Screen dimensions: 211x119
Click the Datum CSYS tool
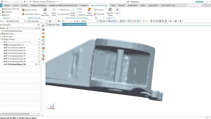pyautogui.click(x=64, y=14)
